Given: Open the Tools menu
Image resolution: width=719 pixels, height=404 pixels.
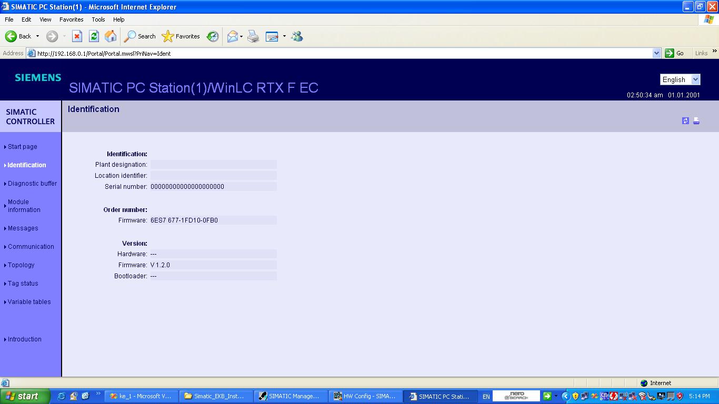Looking at the screenshot, I should tap(98, 19).
